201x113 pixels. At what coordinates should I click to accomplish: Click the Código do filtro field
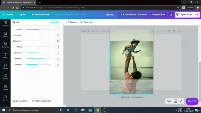click(x=44, y=101)
